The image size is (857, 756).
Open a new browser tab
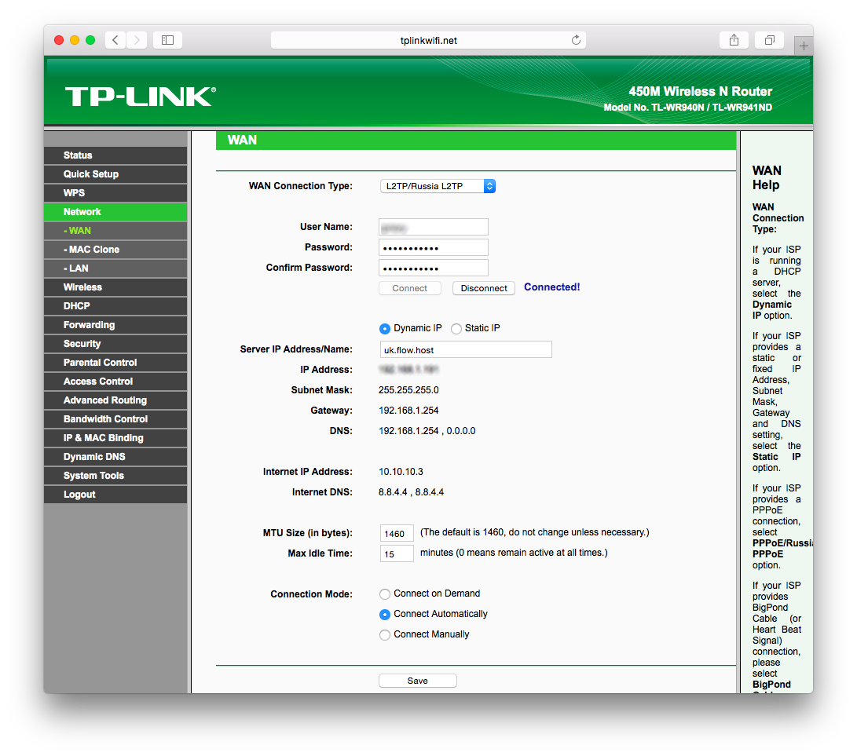tap(803, 46)
